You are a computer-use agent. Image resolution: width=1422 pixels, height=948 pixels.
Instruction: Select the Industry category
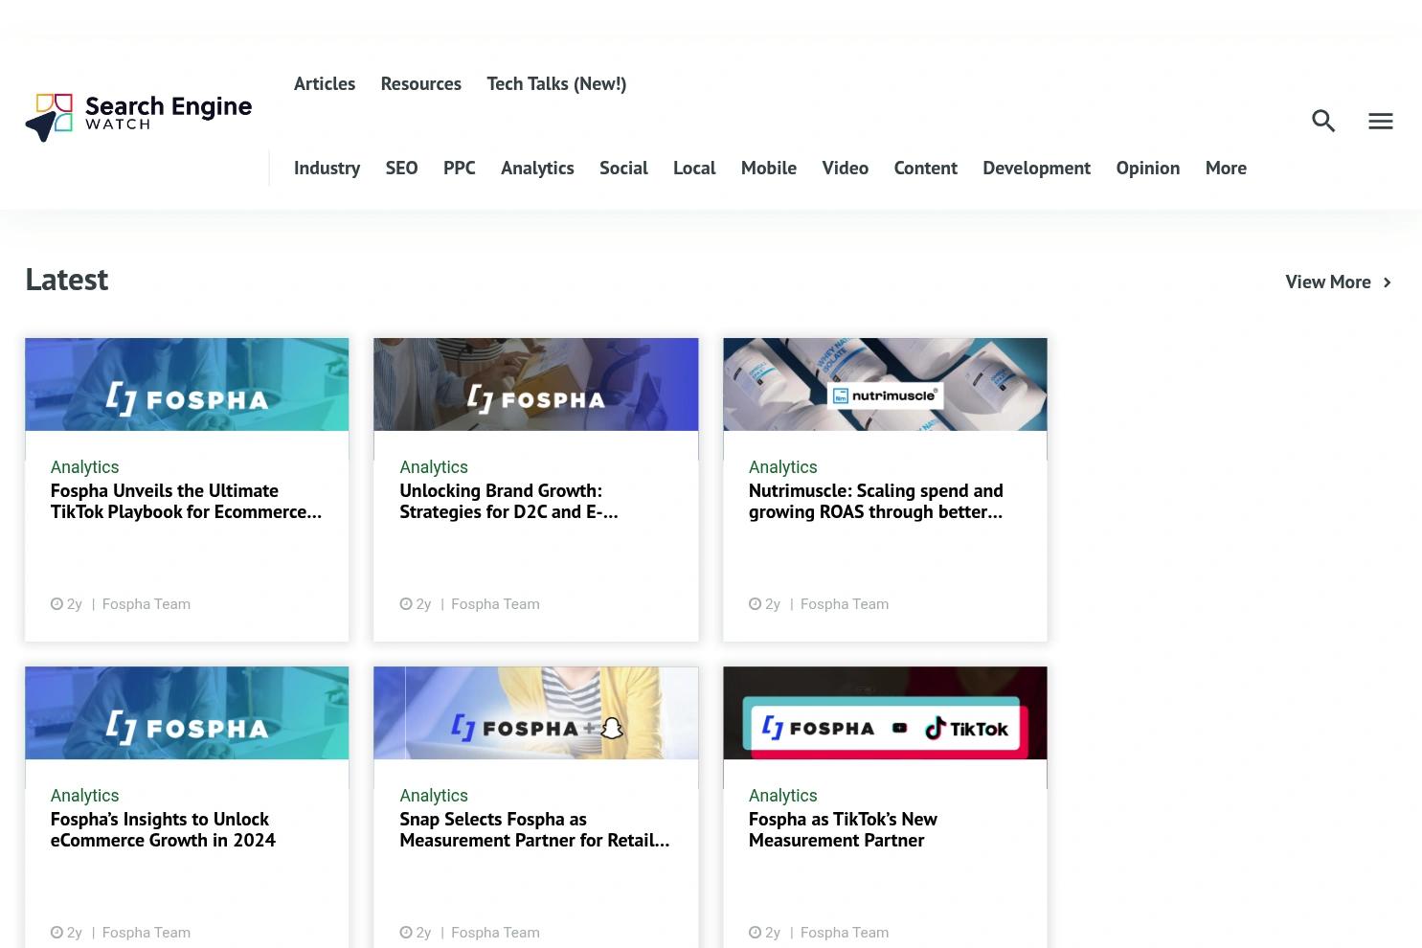pyautogui.click(x=327, y=168)
